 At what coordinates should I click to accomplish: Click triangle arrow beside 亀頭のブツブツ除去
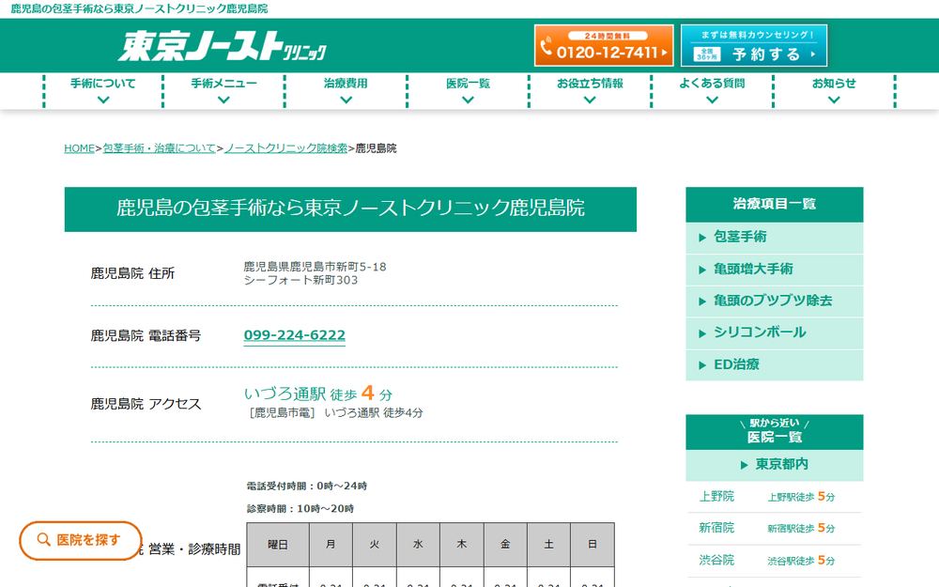click(702, 301)
